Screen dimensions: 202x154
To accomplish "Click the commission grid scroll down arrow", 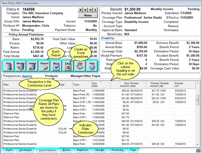I will [197, 144].
